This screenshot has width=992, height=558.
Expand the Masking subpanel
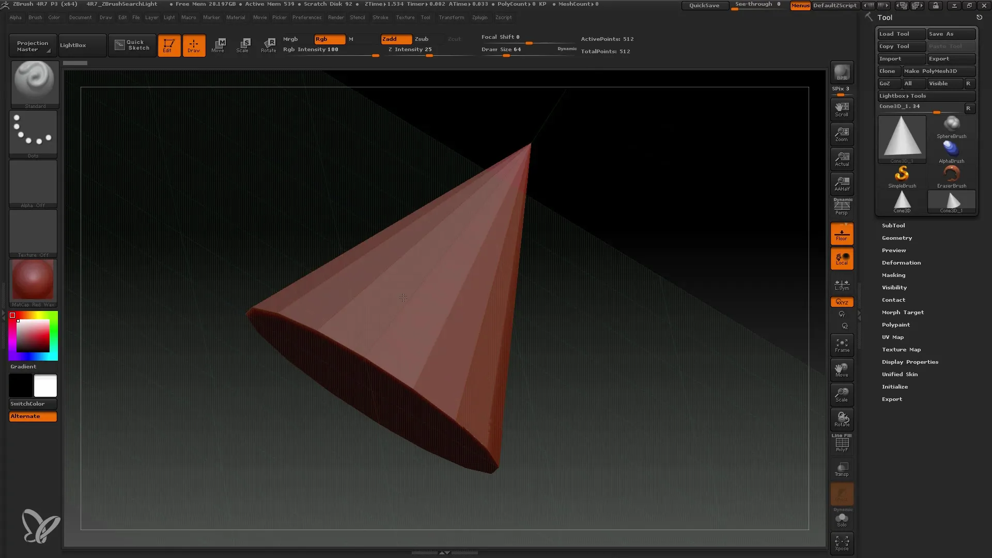point(893,274)
